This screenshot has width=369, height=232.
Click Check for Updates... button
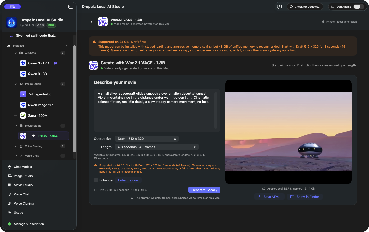point(305,7)
